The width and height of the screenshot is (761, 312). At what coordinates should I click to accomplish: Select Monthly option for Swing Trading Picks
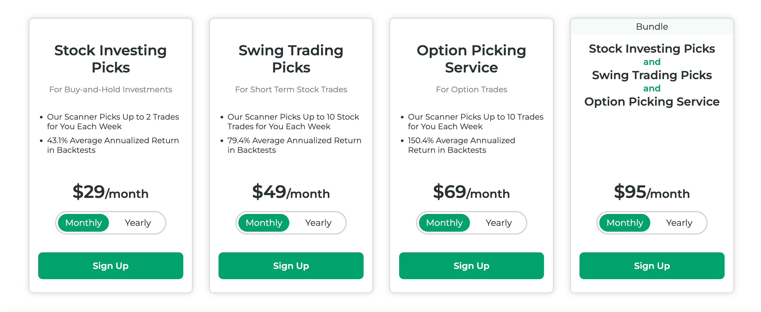264,223
